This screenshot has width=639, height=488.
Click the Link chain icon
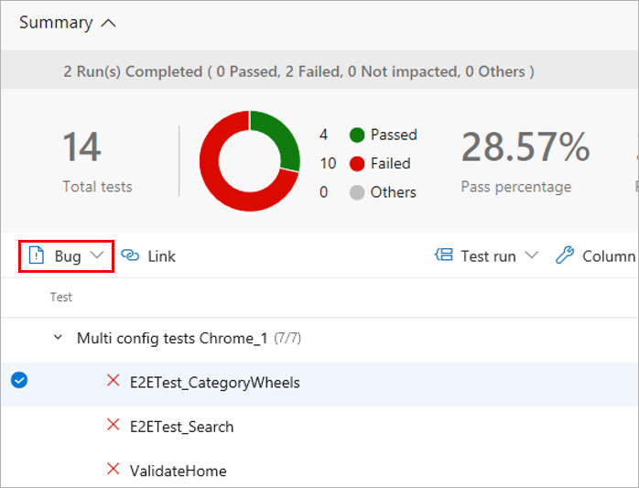point(130,255)
